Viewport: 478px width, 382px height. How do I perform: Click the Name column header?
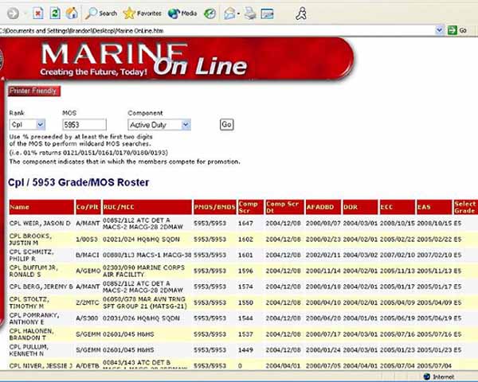point(19,207)
